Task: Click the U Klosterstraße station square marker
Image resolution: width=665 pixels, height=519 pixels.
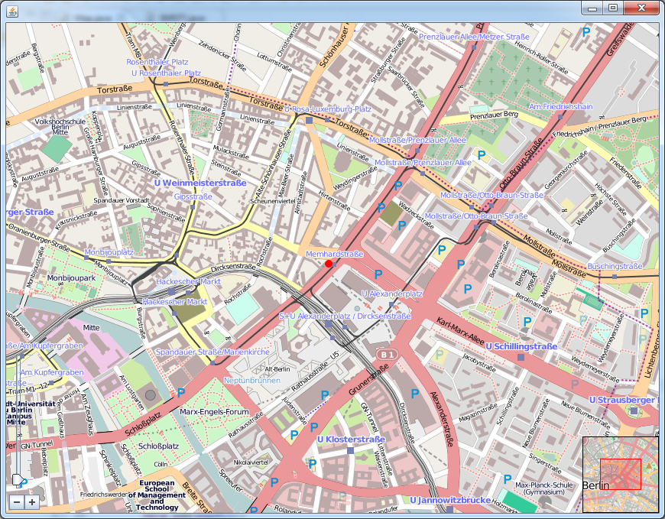Action: (x=350, y=451)
